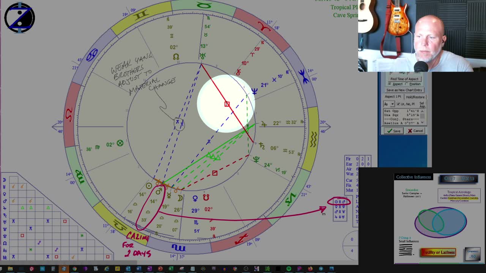Screen dimensions: 486x273
Task: Click the yin-yang Z logo
Action: point(20,17)
